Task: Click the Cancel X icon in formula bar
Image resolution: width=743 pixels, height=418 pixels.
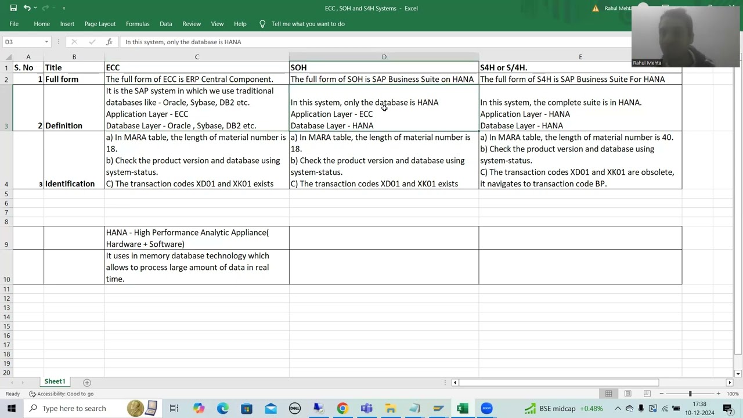Action: coord(74,42)
